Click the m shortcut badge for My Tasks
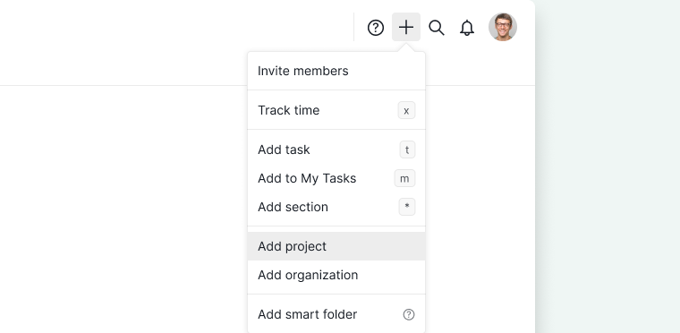 click(x=404, y=178)
